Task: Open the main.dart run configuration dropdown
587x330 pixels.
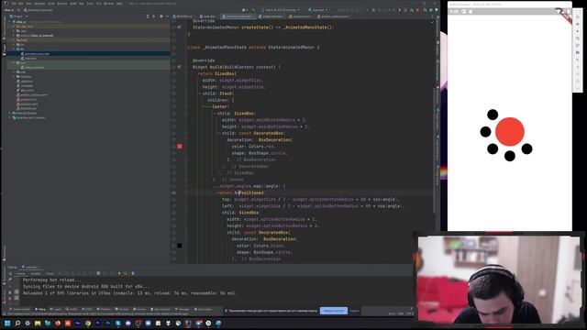Action: click(x=318, y=10)
